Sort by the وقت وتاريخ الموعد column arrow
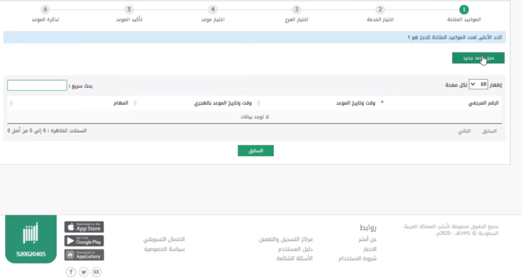The height and width of the screenshot is (279, 522). [382, 102]
